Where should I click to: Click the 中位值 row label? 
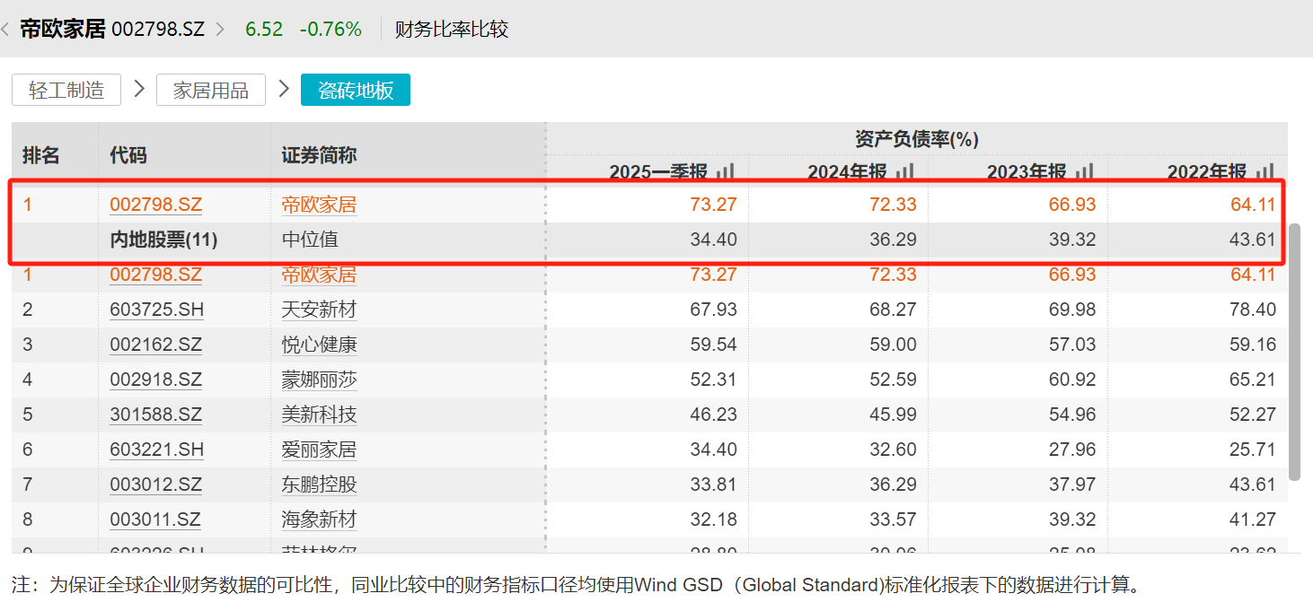[x=310, y=240]
